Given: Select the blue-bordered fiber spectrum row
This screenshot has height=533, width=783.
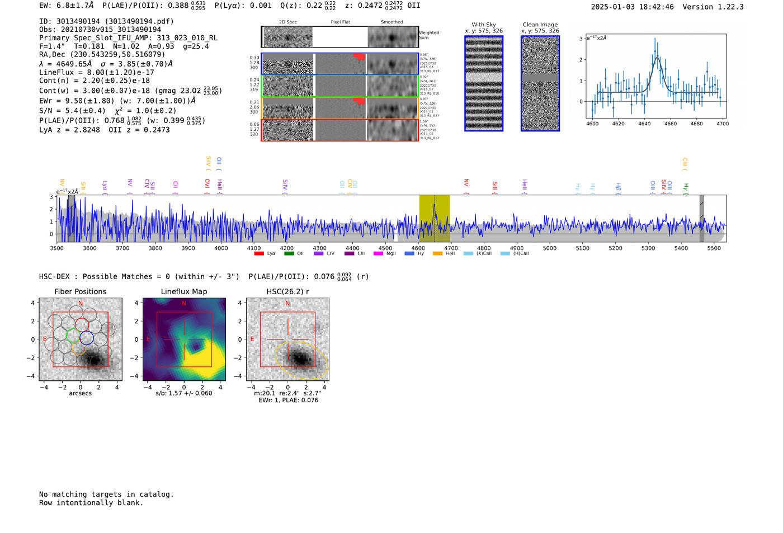Looking at the screenshot, I should [x=339, y=64].
